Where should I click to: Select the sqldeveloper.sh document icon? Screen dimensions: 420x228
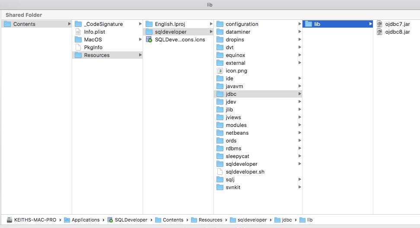coord(220,171)
